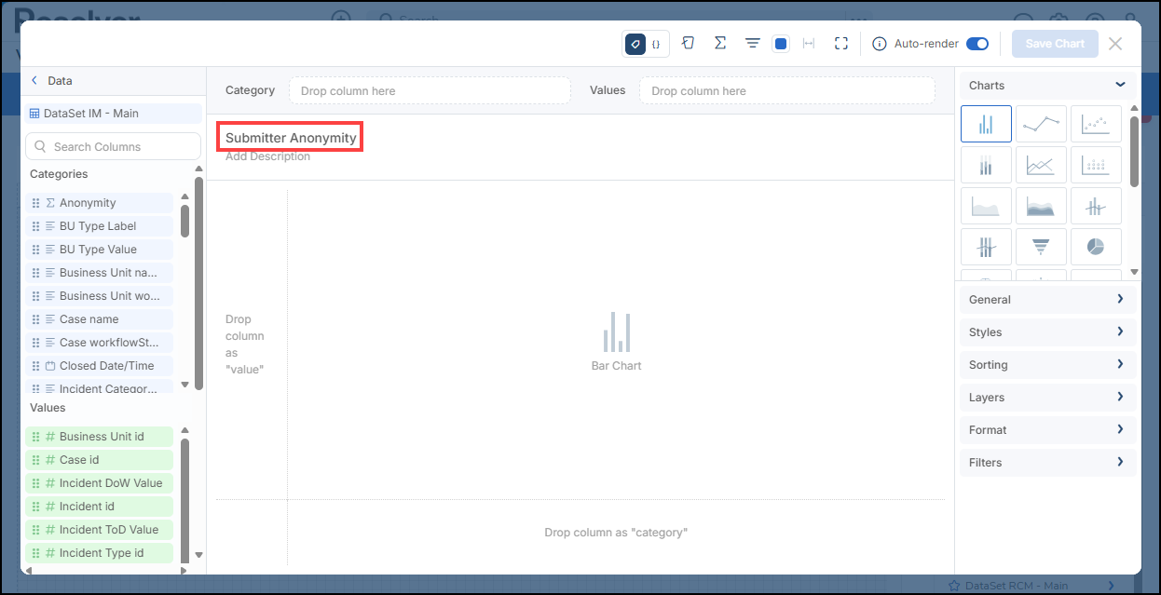Expand the Format section
Image resolution: width=1161 pixels, height=595 pixels.
pyautogui.click(x=1047, y=430)
